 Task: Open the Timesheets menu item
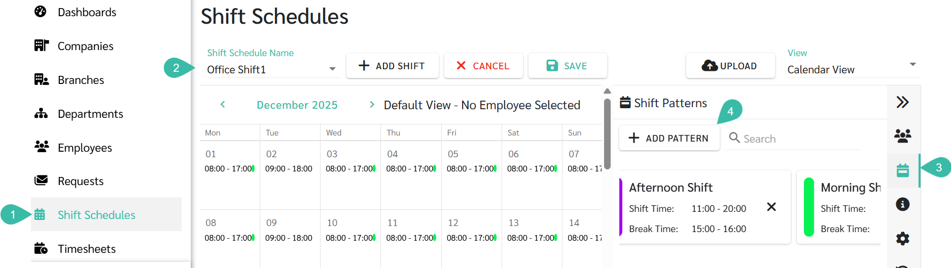pyautogui.click(x=86, y=249)
